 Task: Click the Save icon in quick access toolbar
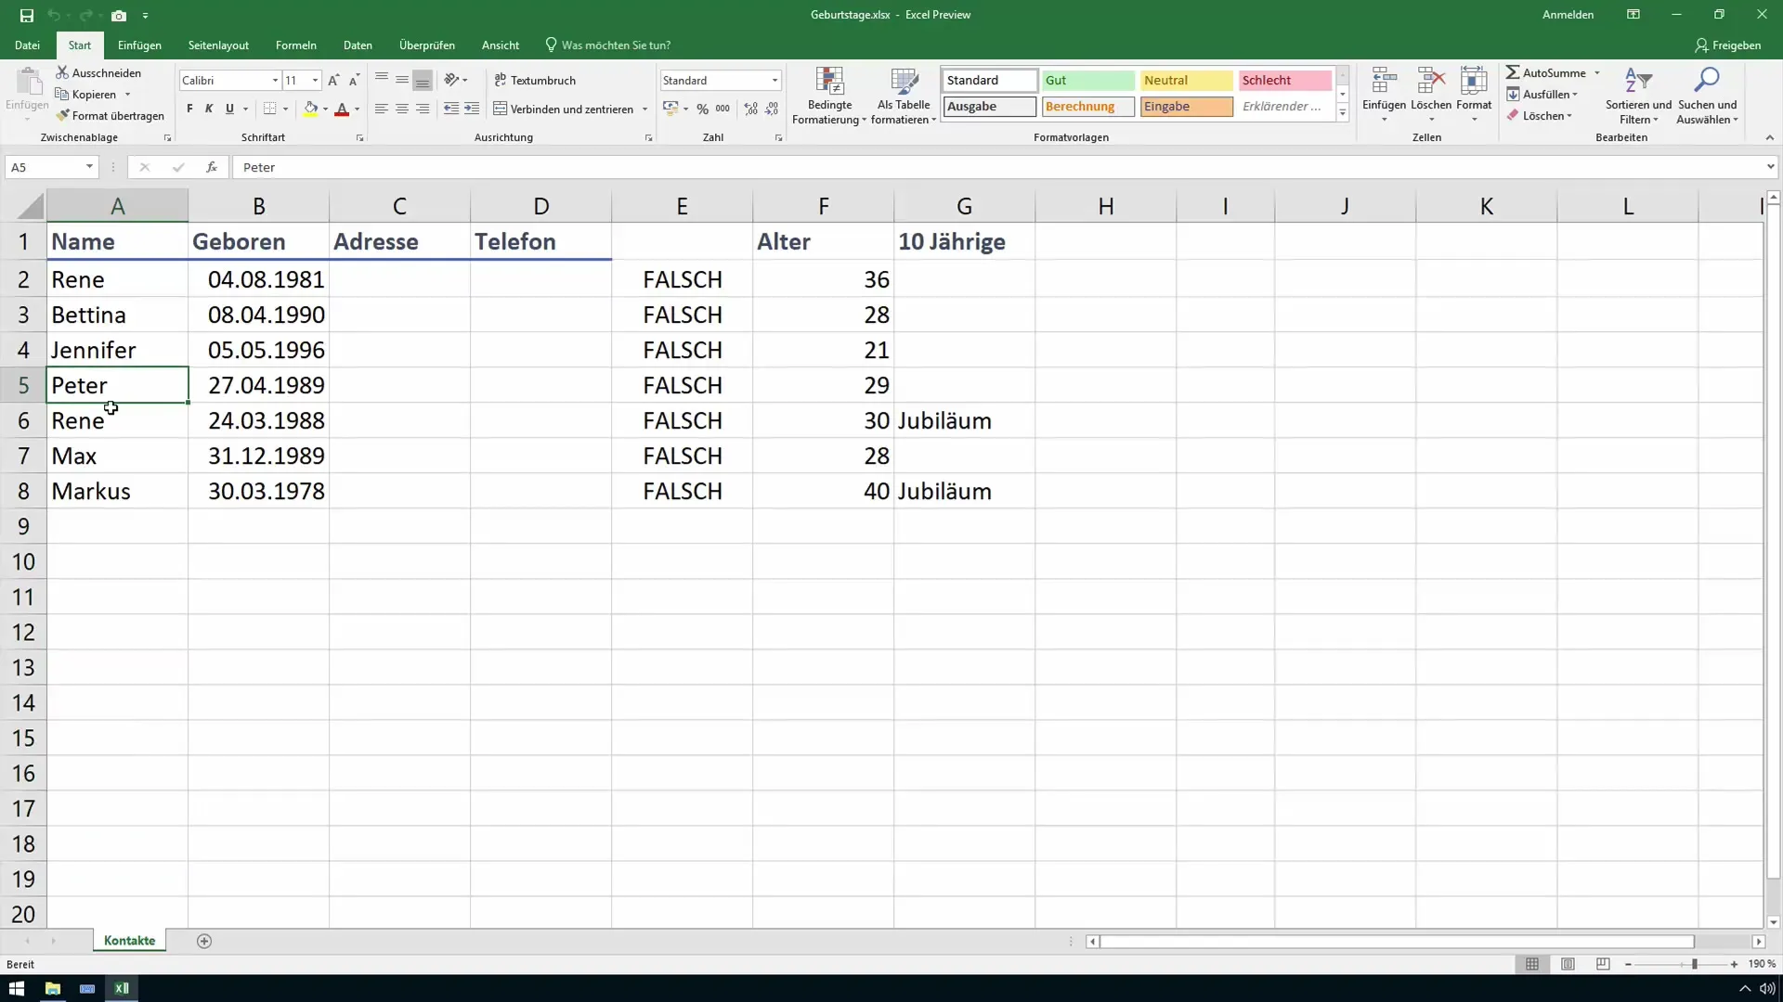pos(26,15)
